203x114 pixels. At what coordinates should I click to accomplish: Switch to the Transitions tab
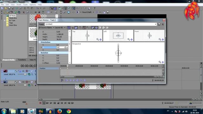tap(22, 60)
